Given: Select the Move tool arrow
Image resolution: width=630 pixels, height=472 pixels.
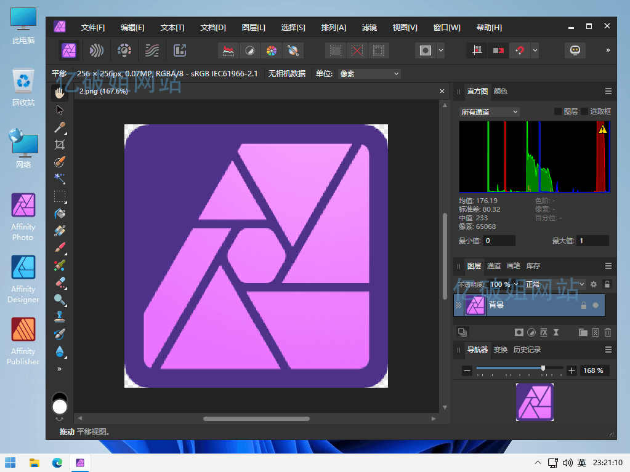Looking at the screenshot, I should [x=60, y=110].
